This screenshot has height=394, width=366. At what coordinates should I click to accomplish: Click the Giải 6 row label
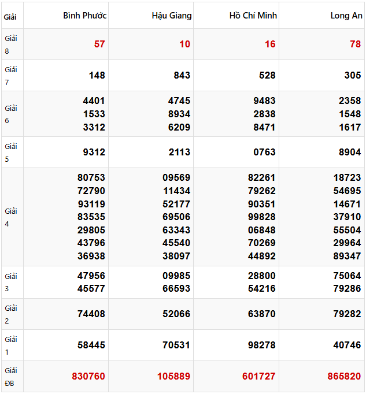(11, 114)
